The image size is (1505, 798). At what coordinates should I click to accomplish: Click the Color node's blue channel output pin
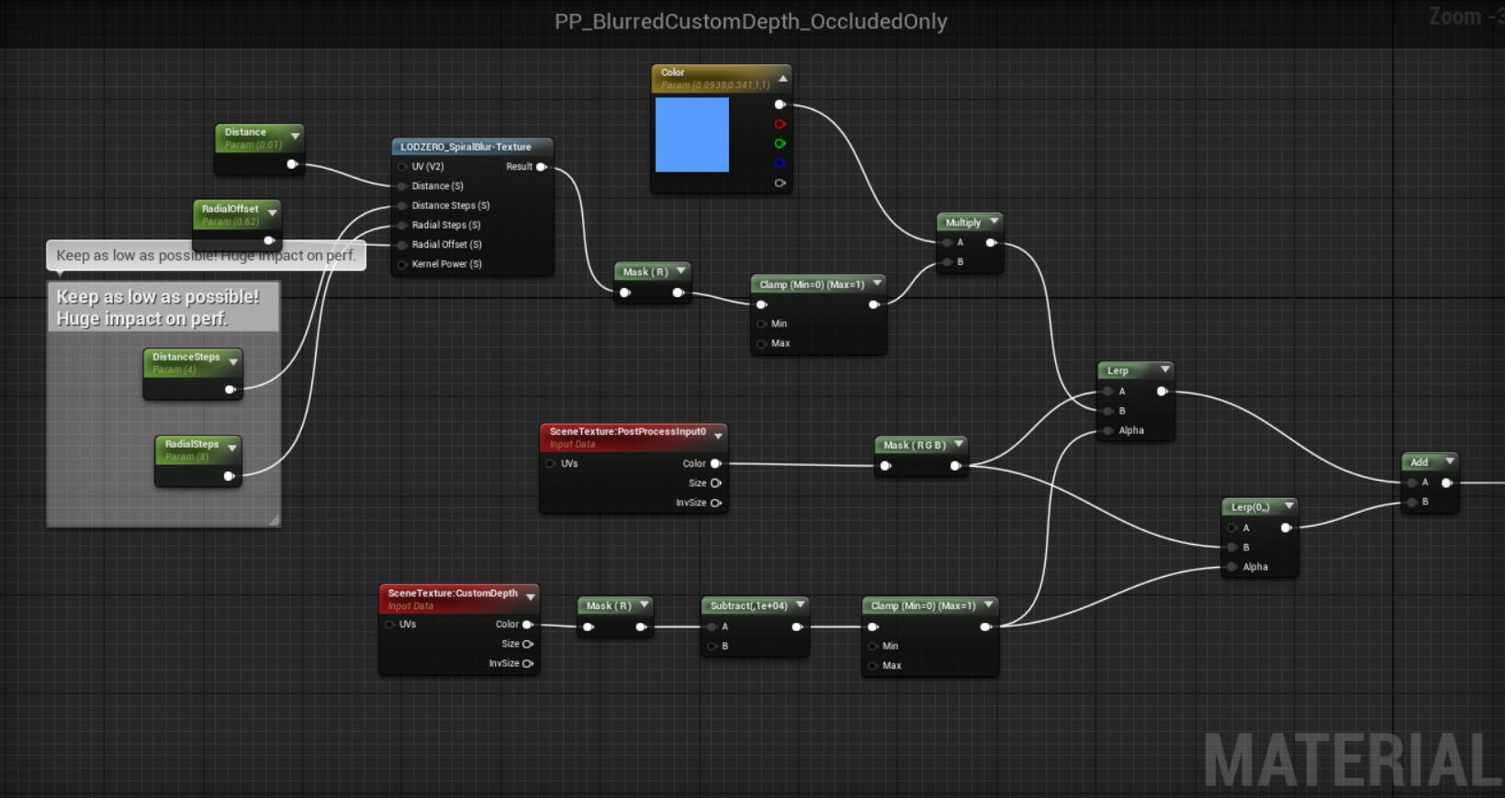point(780,163)
